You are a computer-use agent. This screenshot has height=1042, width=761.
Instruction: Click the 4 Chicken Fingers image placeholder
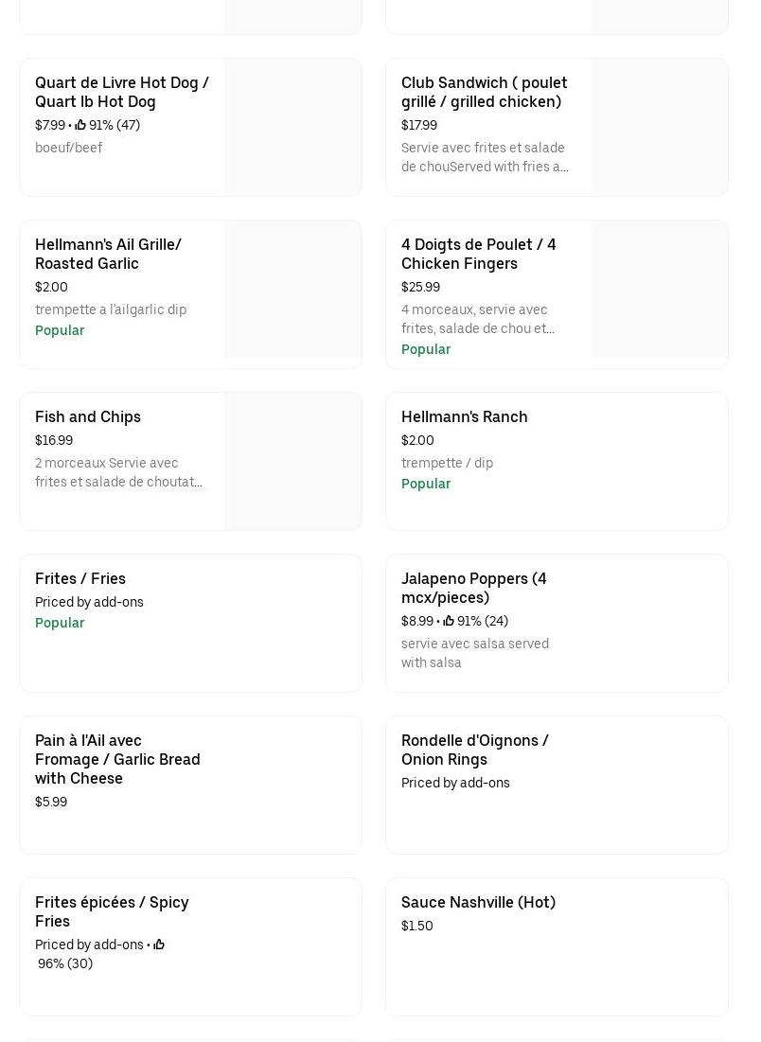(659, 290)
